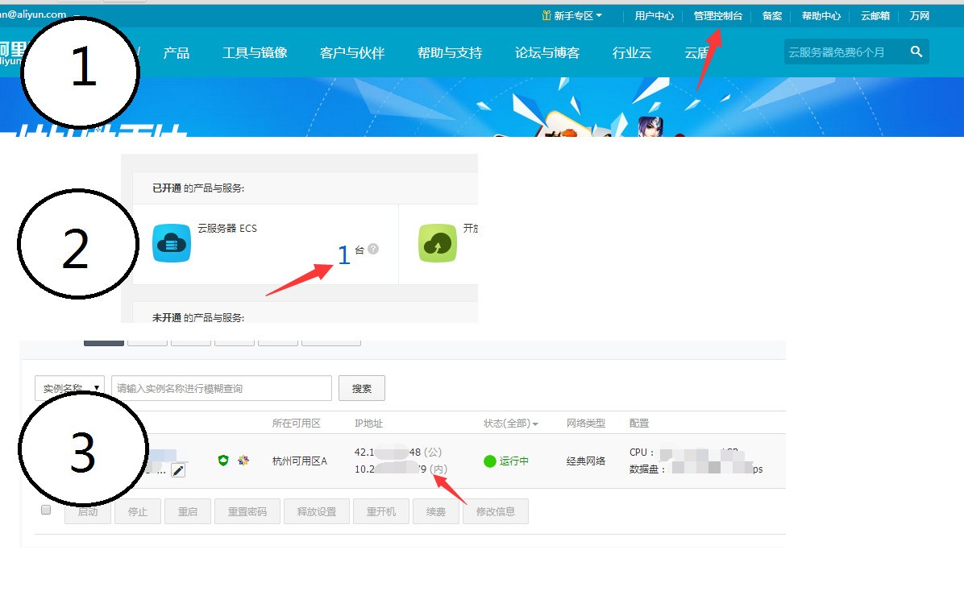Click the 停止 button
The image size is (964, 591).
138,511
